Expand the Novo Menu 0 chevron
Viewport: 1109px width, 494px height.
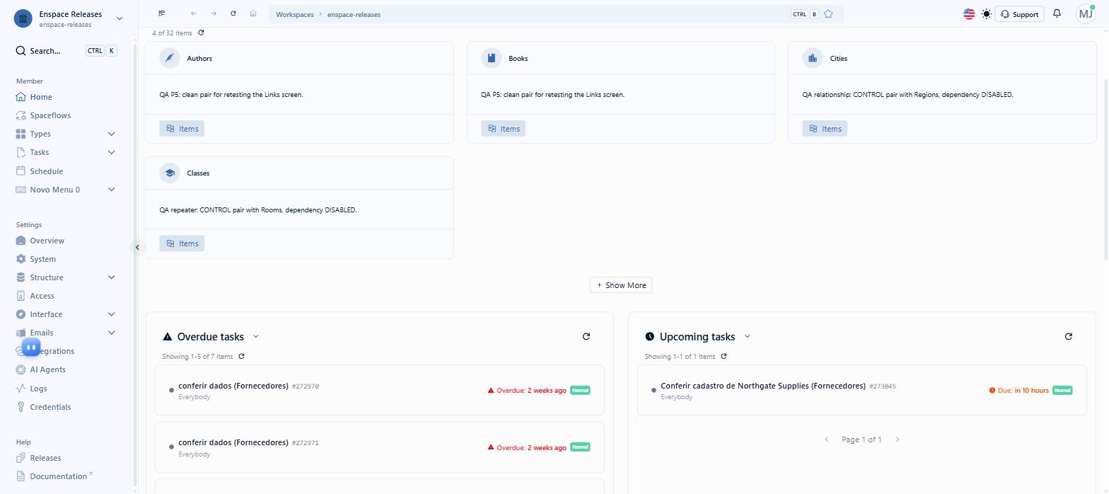click(111, 190)
